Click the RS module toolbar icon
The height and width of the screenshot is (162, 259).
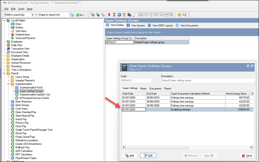(x=146, y=15)
